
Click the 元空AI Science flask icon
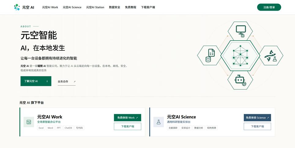click(159, 122)
